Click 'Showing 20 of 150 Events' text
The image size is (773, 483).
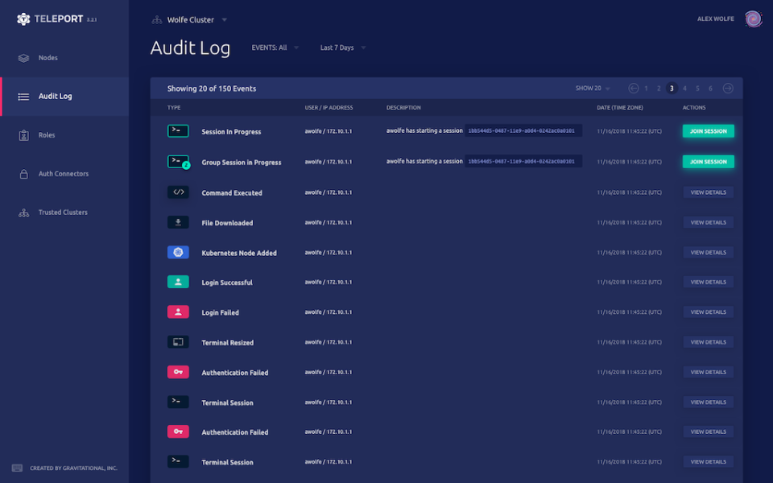coord(212,89)
